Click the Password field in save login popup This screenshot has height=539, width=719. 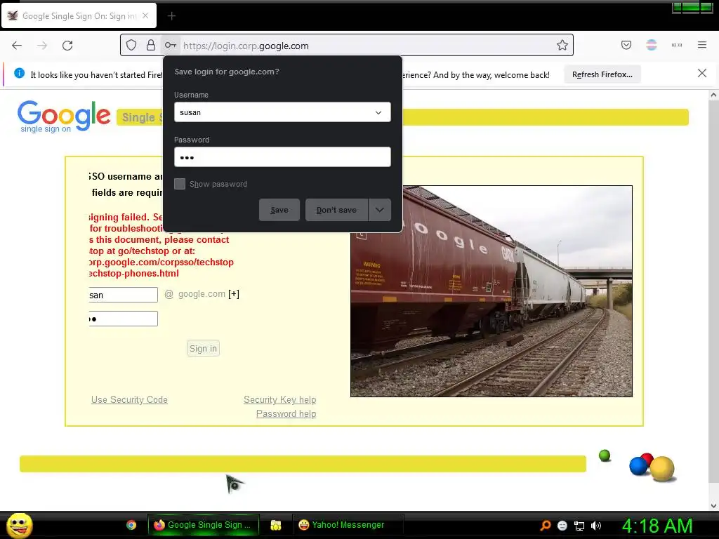click(x=282, y=157)
